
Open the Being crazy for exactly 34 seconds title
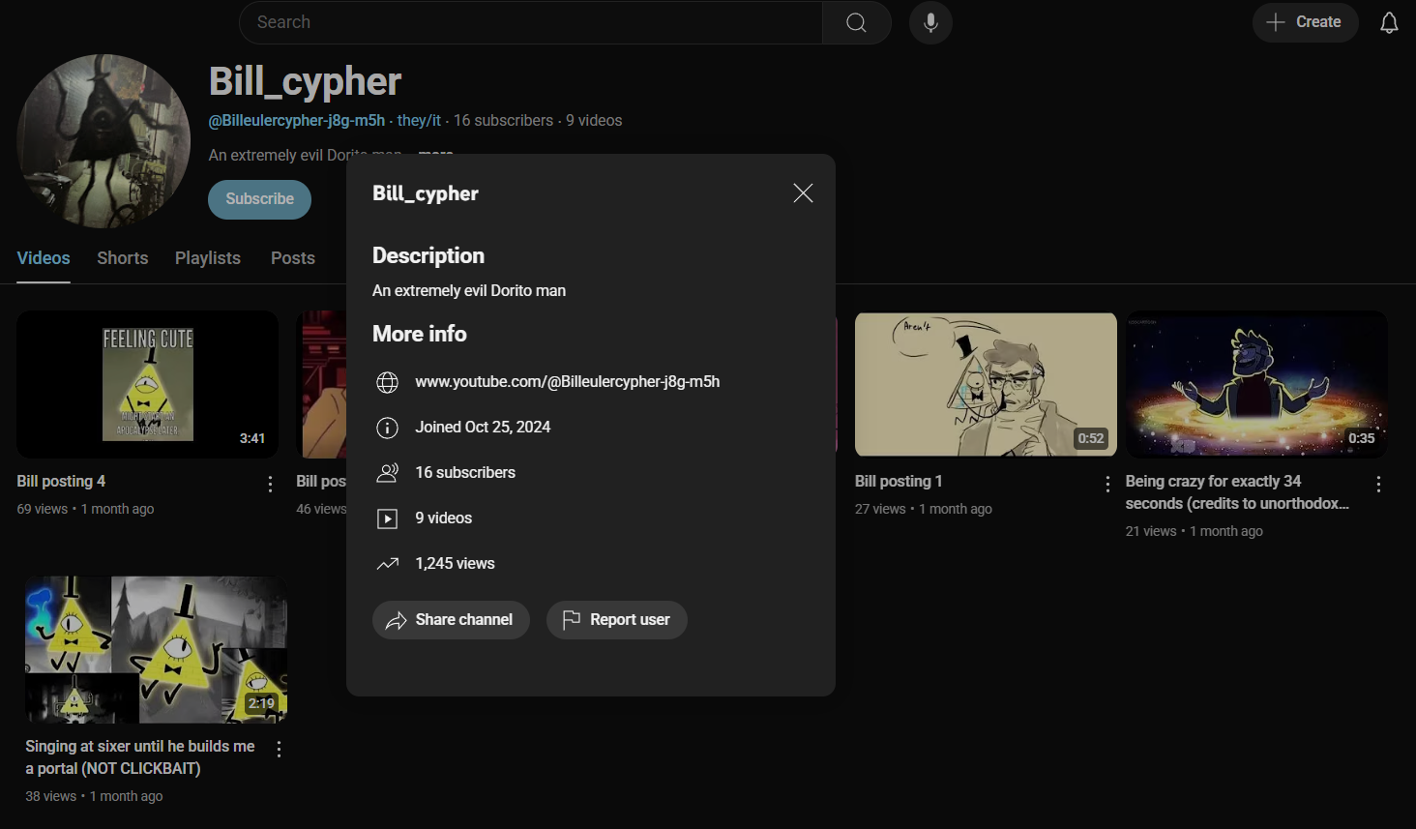point(1237,492)
